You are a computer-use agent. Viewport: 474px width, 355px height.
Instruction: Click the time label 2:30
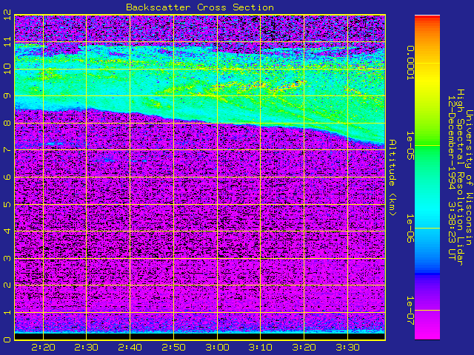[87, 348]
